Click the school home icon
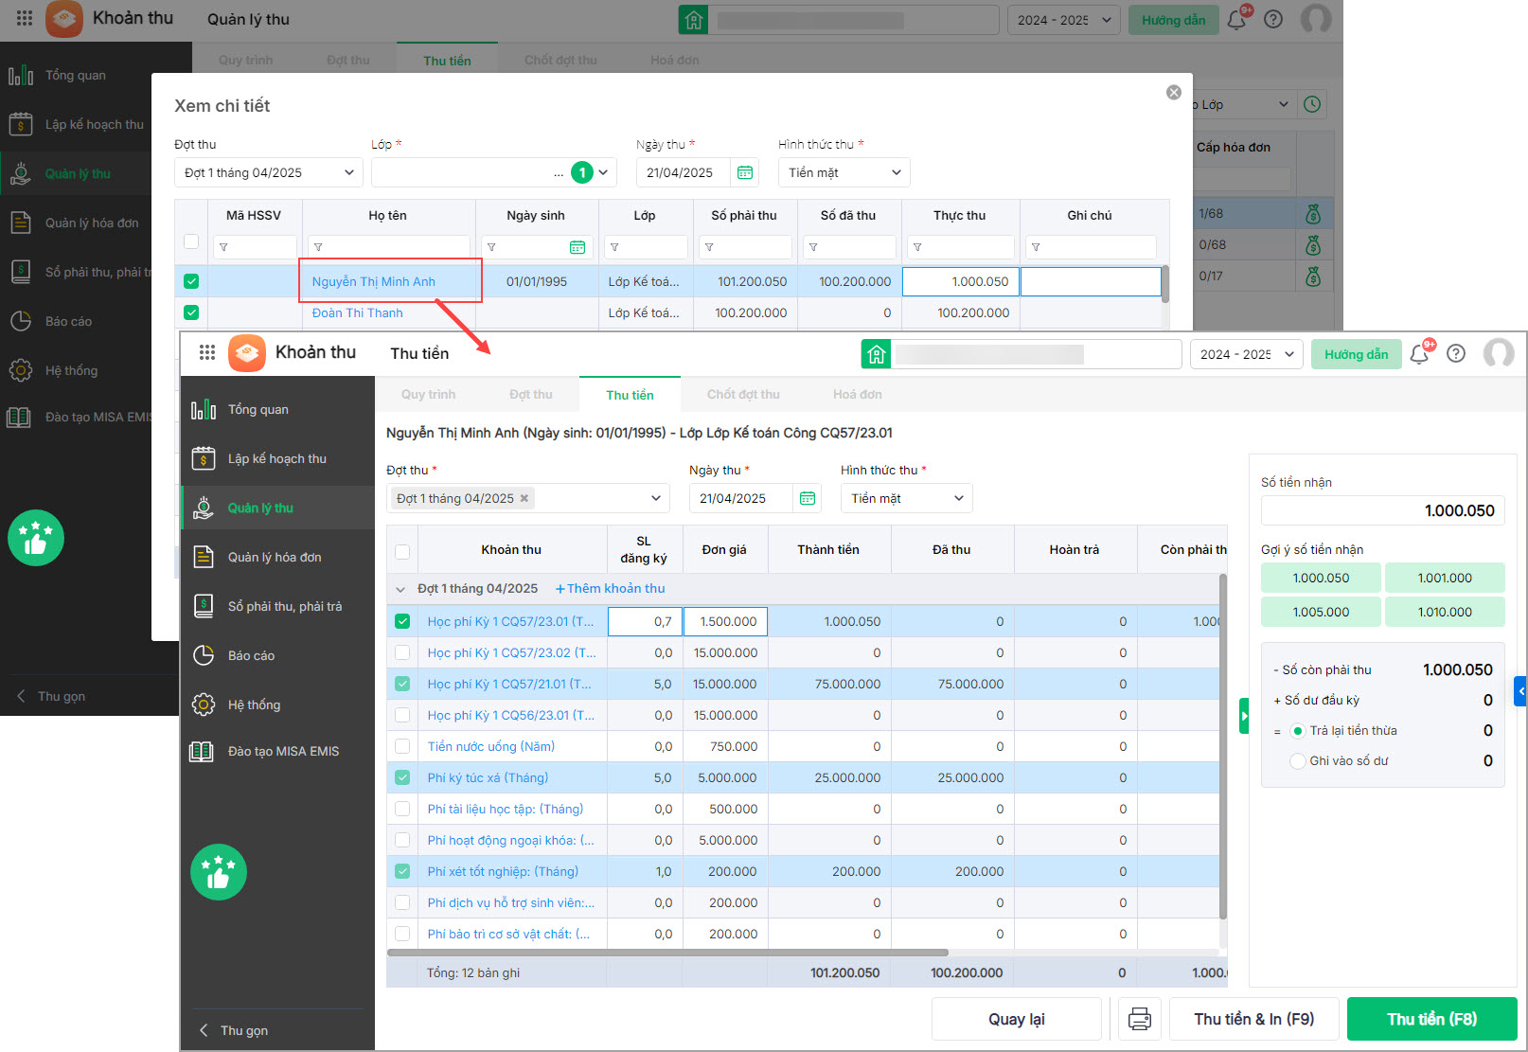The height and width of the screenshot is (1052, 1528). pyautogui.click(x=877, y=354)
